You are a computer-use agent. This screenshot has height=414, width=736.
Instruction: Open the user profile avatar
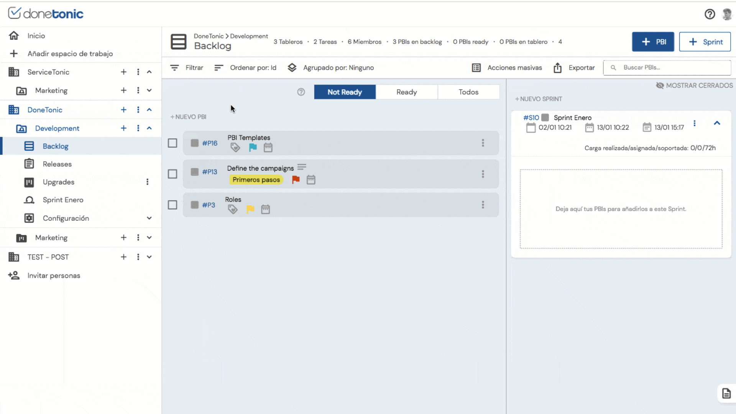pos(727,14)
